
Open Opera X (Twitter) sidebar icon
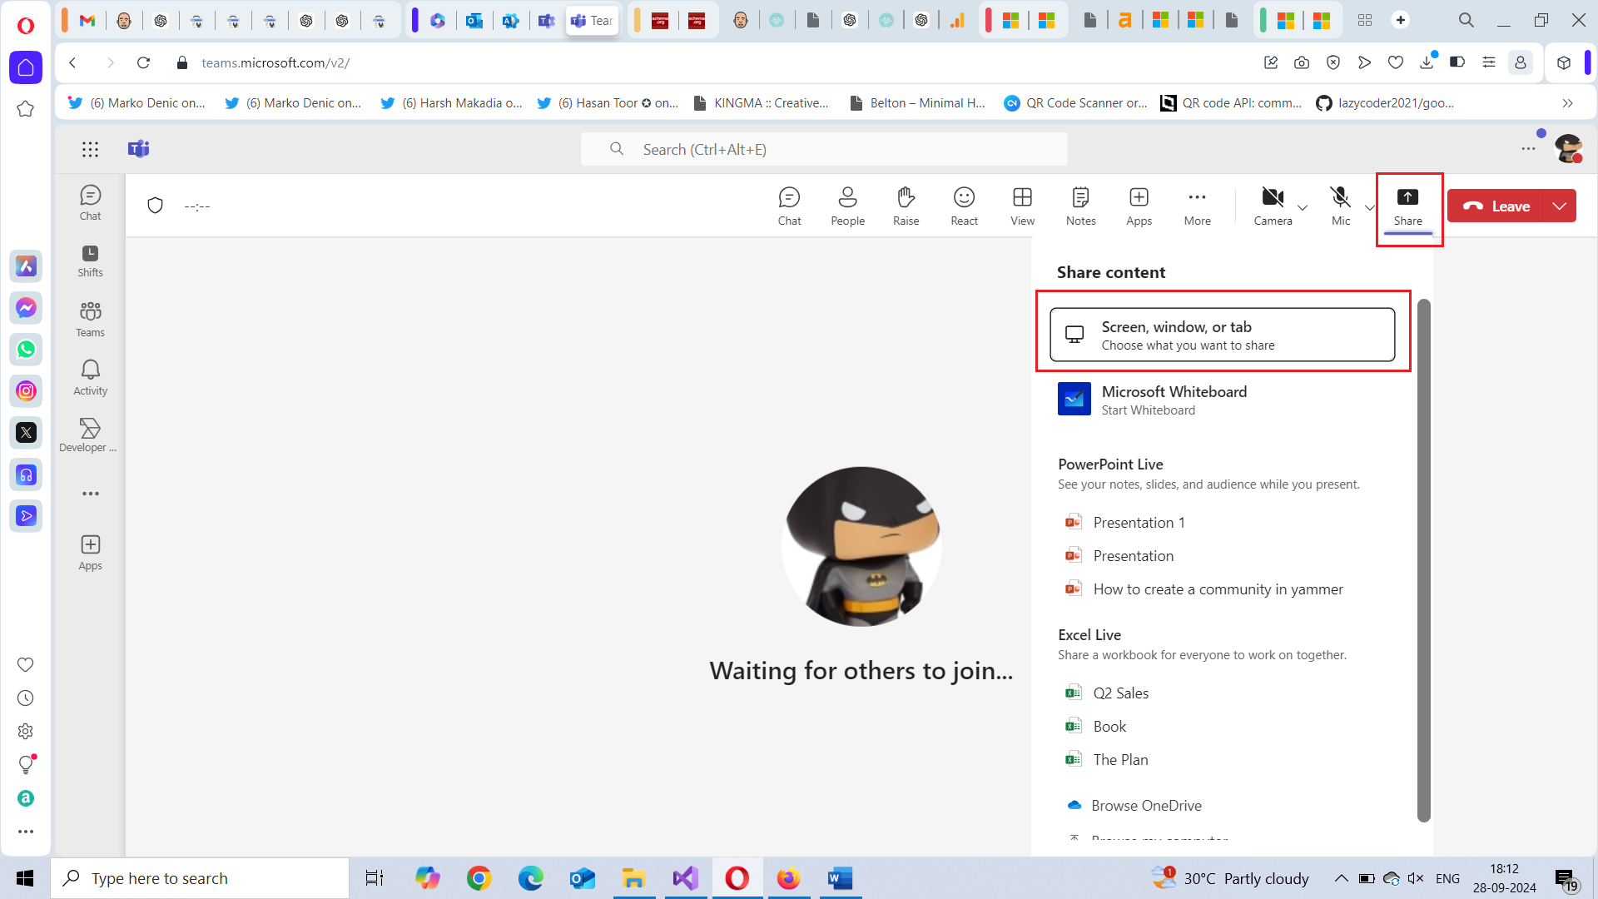click(26, 433)
